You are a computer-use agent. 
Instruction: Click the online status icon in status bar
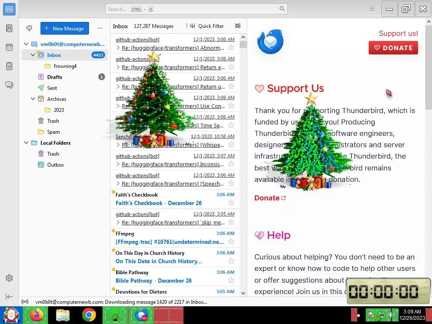tap(25, 302)
